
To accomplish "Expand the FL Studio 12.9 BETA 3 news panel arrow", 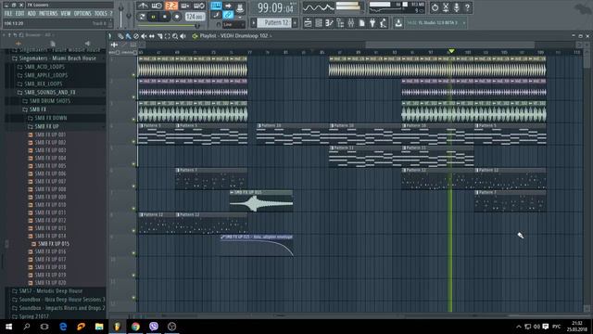I will [x=464, y=22].
